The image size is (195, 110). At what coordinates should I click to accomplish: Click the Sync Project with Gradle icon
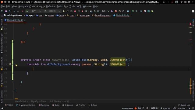coord(91,11)
